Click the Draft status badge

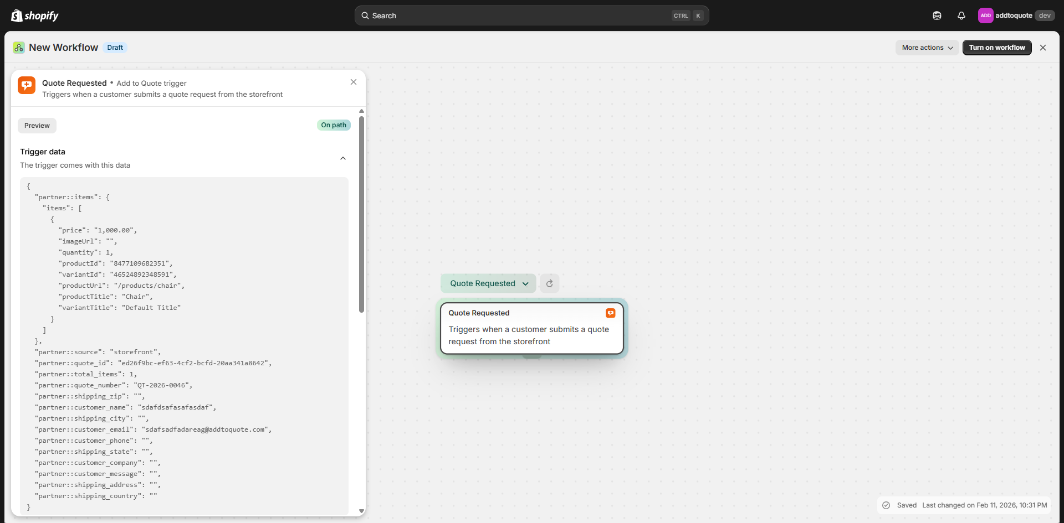[x=115, y=48]
